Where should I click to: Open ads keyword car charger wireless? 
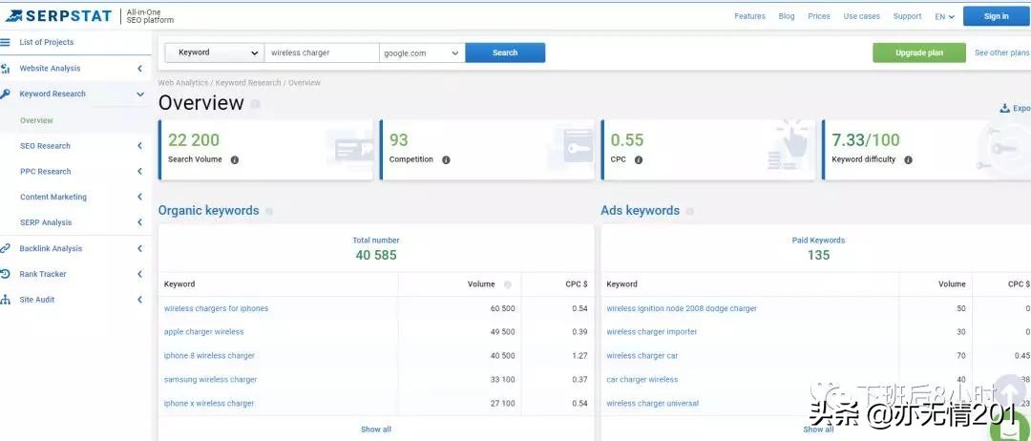click(642, 379)
